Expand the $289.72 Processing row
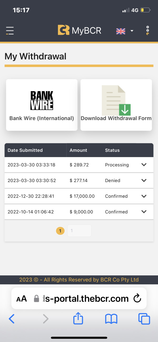158x342 pixels. coord(144,165)
